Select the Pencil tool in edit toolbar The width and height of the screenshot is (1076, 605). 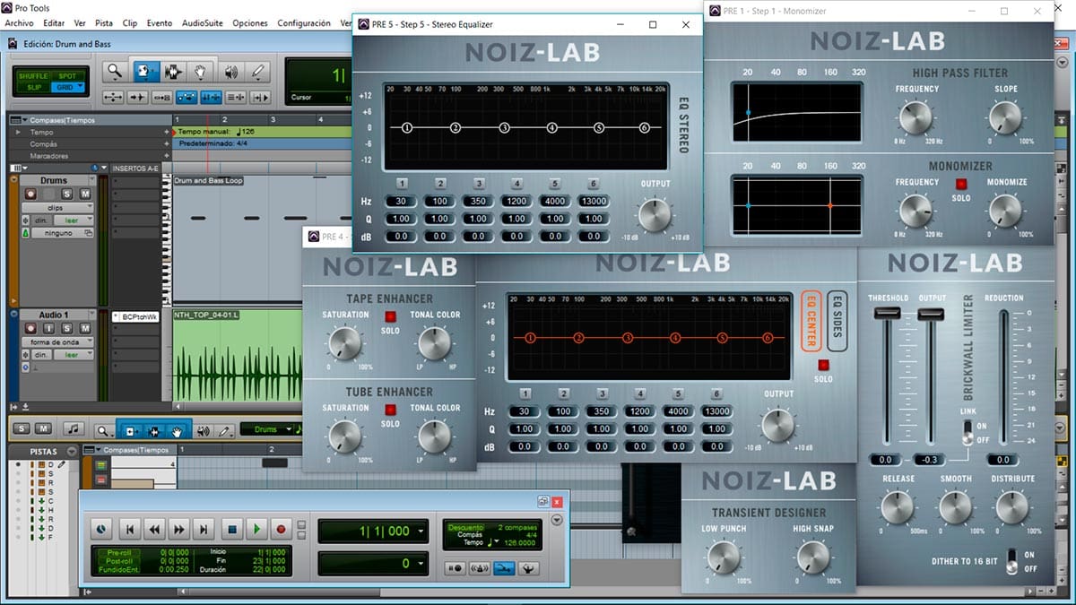257,71
